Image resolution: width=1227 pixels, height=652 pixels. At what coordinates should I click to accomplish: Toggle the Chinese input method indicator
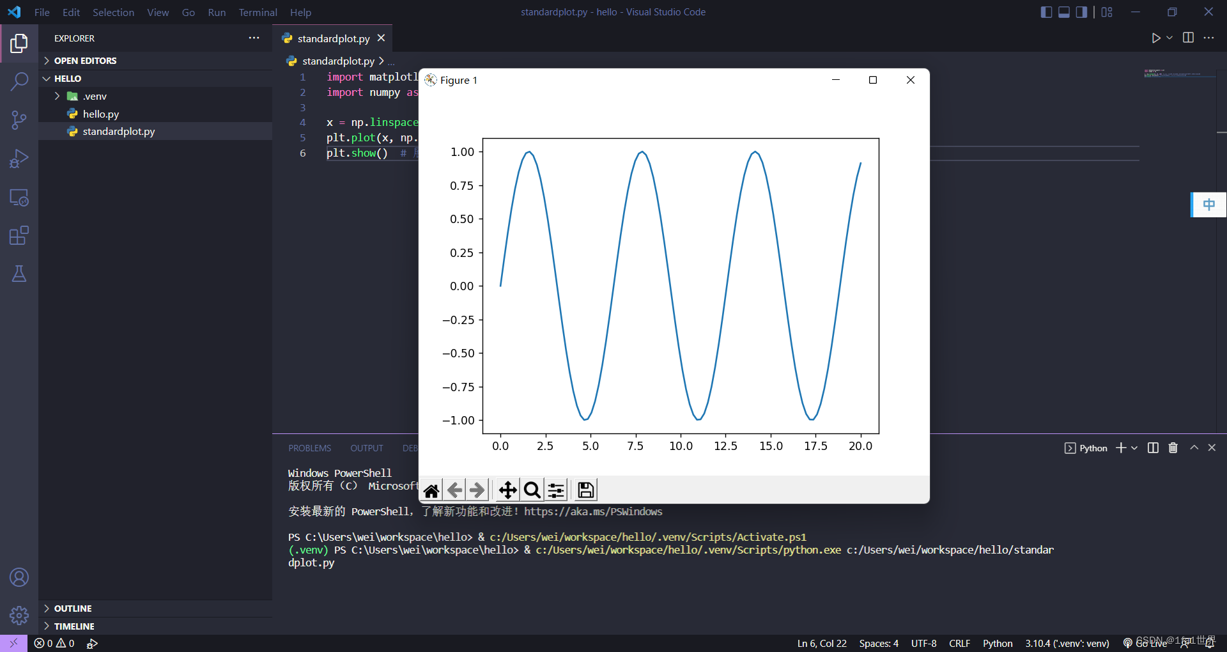pyautogui.click(x=1209, y=205)
